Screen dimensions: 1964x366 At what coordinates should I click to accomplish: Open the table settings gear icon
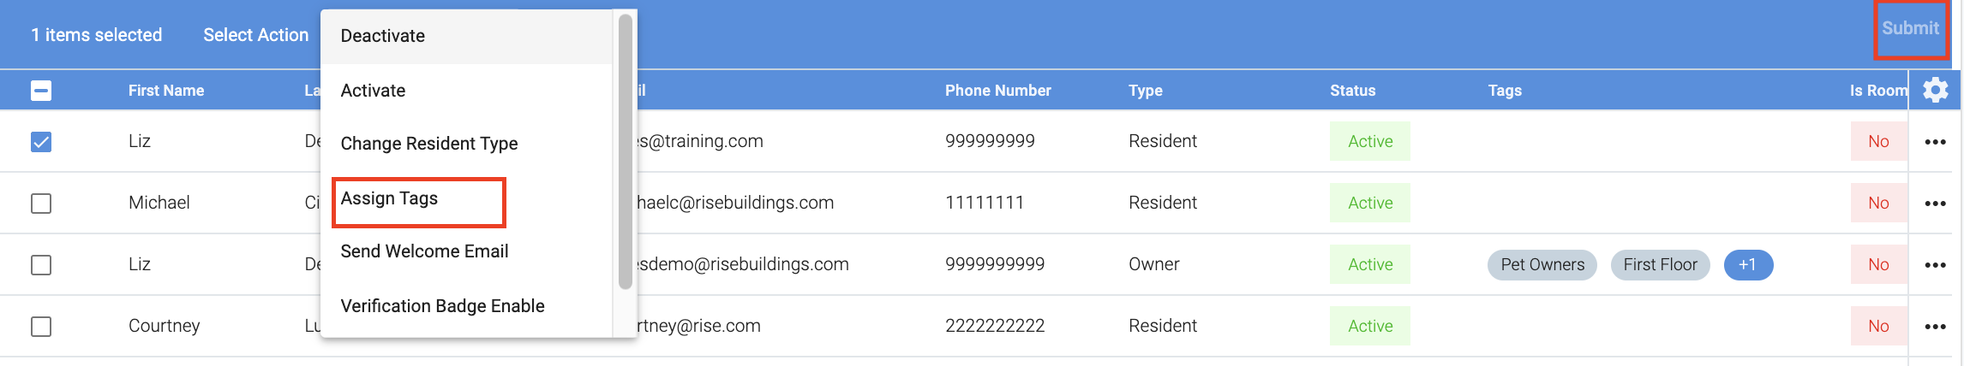[1935, 90]
